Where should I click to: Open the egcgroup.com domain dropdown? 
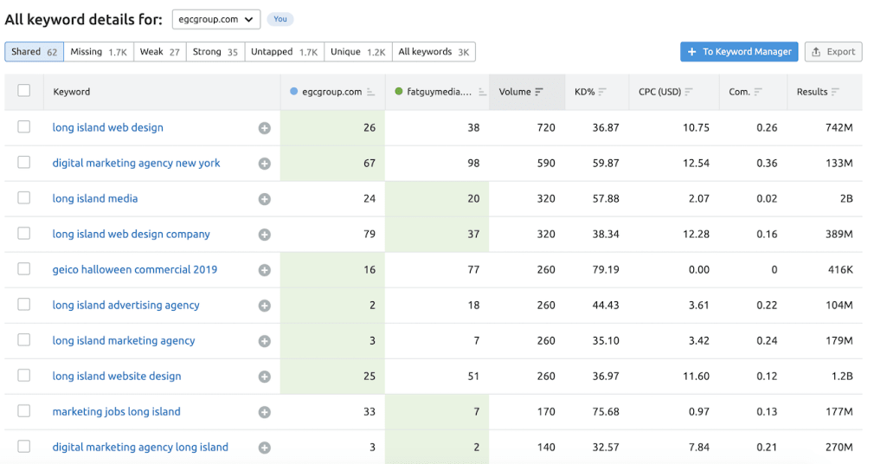[x=216, y=19]
